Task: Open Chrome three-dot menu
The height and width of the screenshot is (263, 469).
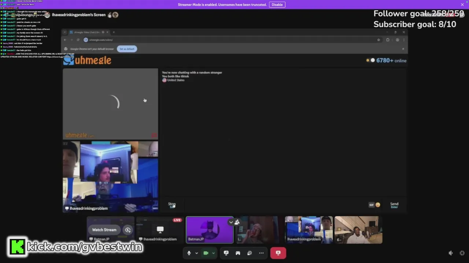Action: click(404, 40)
